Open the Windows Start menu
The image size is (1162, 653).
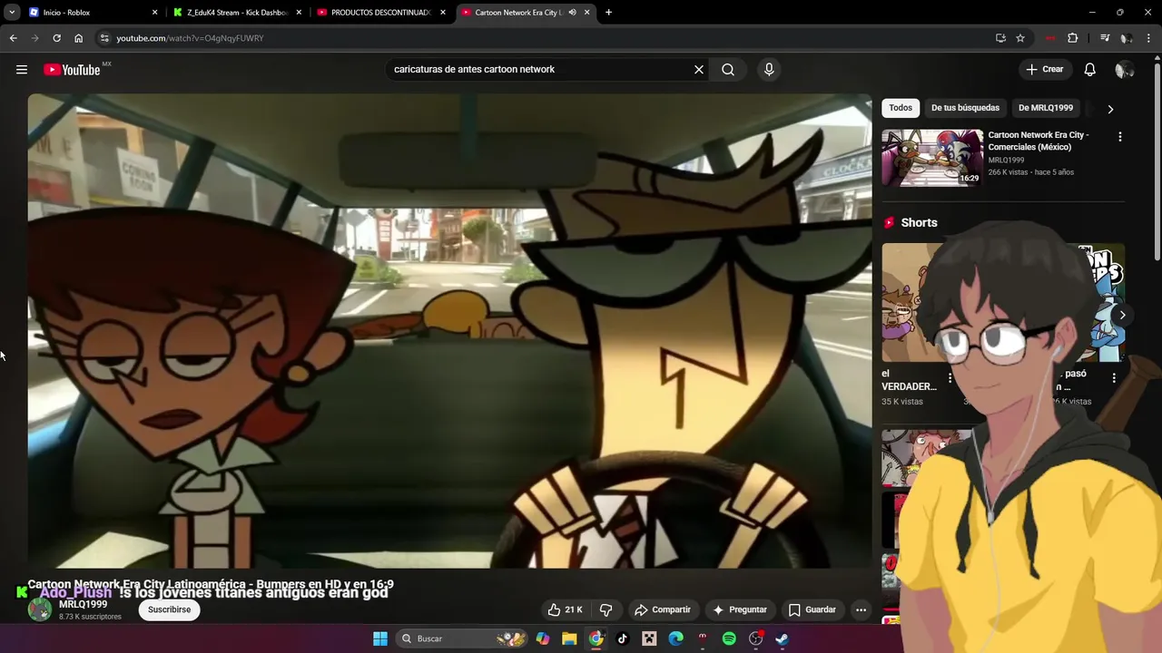point(380,638)
